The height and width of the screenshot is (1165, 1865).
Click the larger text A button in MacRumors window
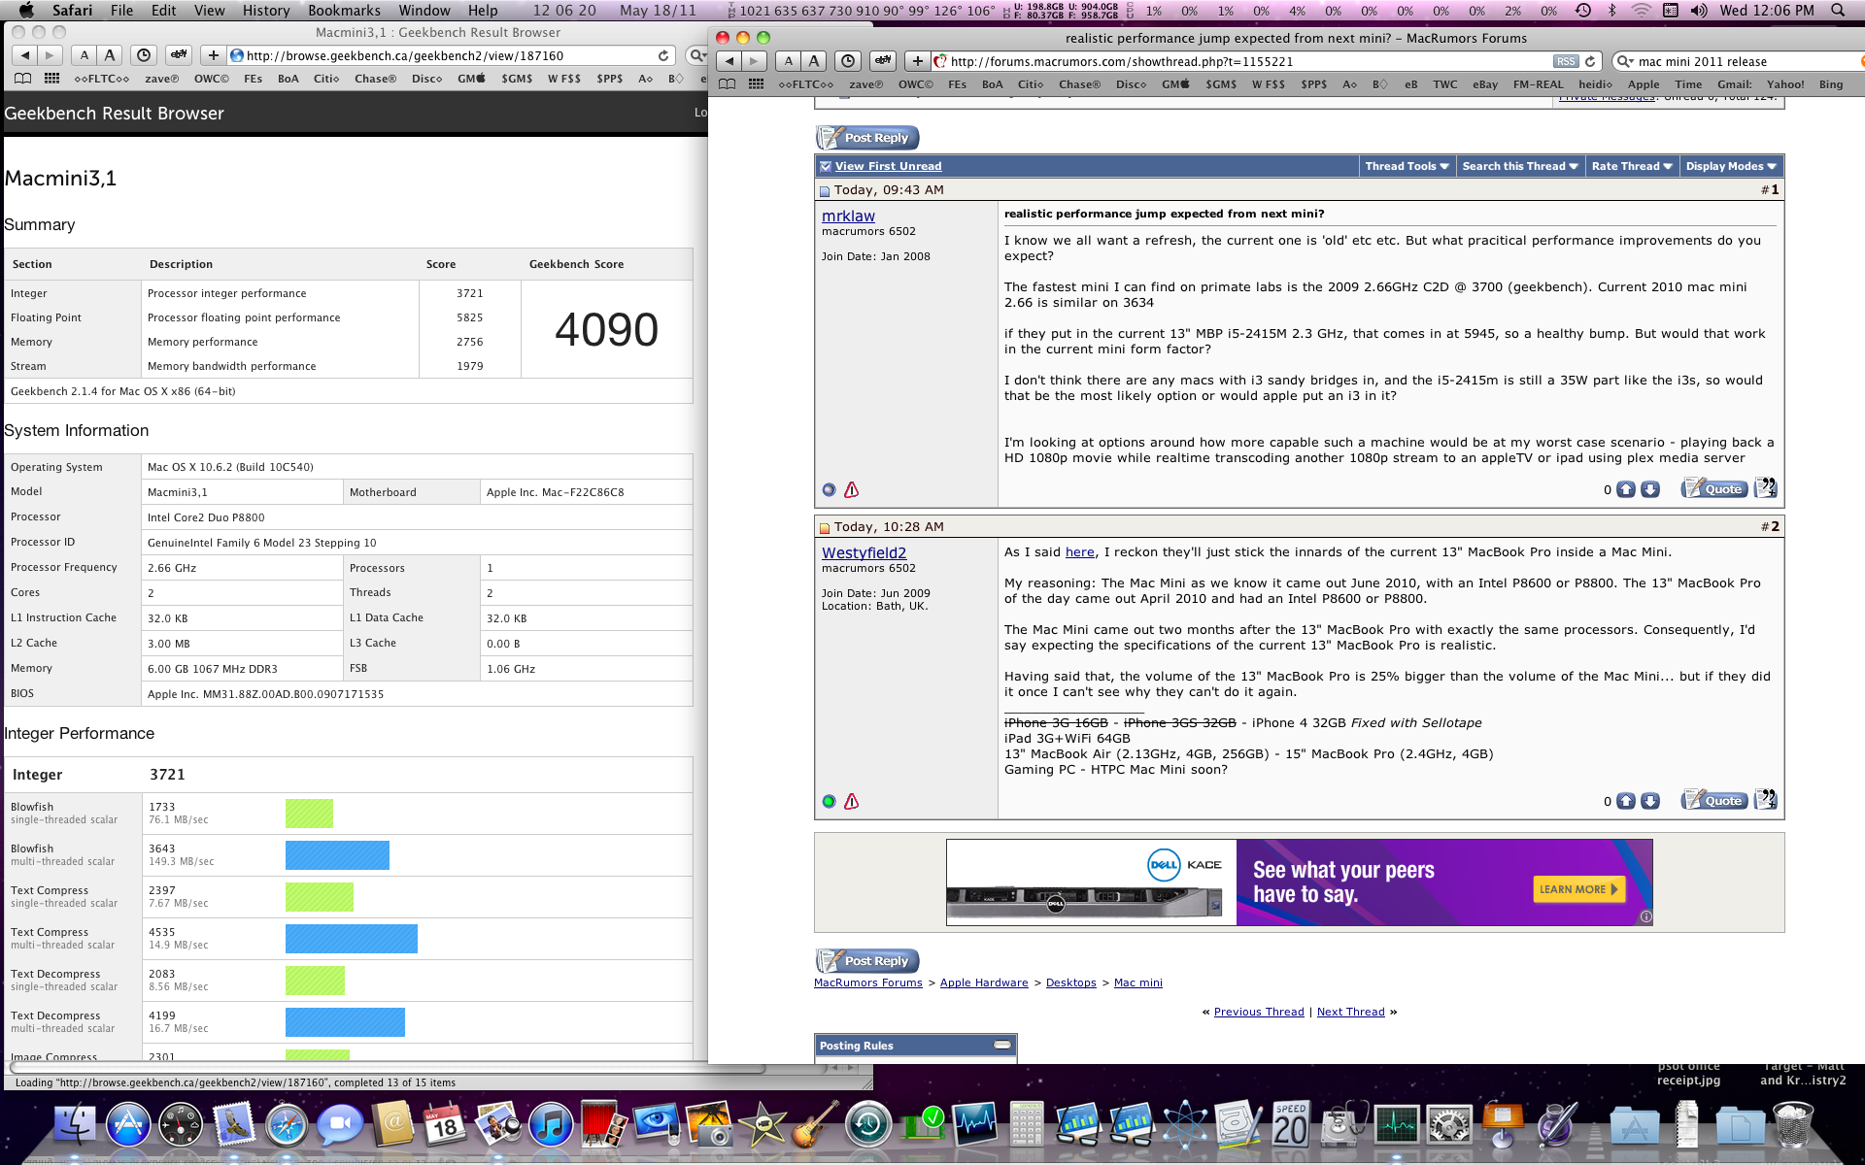pyautogui.click(x=814, y=61)
